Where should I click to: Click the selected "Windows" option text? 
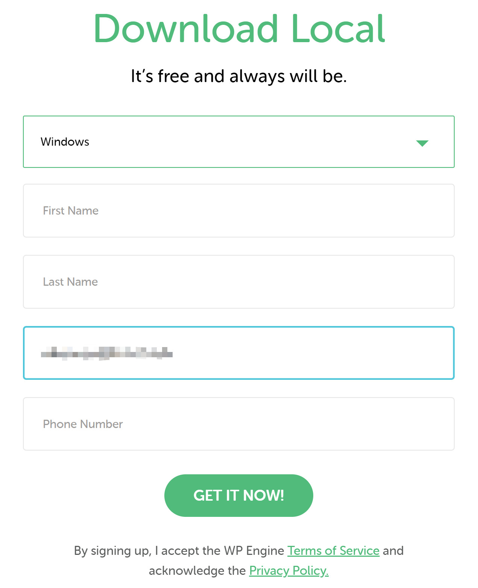65,142
